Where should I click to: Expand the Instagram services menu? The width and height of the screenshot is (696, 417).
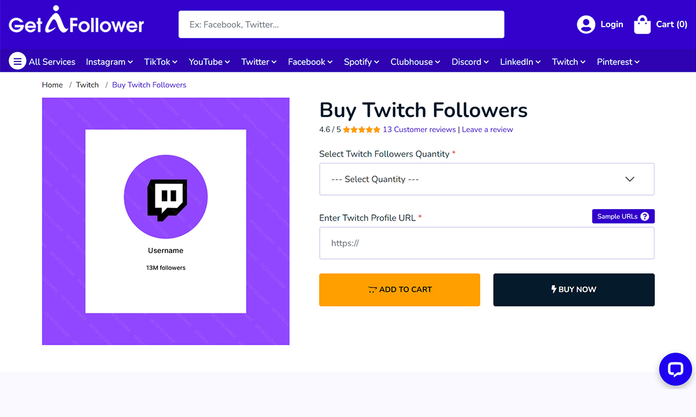tap(109, 61)
